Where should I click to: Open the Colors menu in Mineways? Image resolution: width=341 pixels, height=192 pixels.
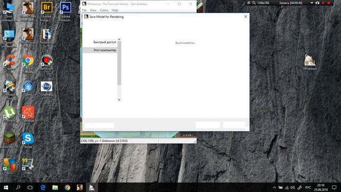coord(104,10)
